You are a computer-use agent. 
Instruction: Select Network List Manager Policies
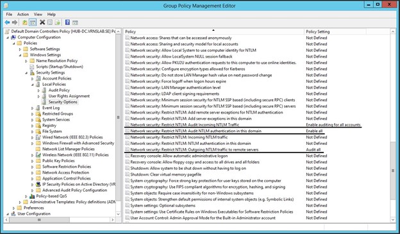[x=69, y=149]
